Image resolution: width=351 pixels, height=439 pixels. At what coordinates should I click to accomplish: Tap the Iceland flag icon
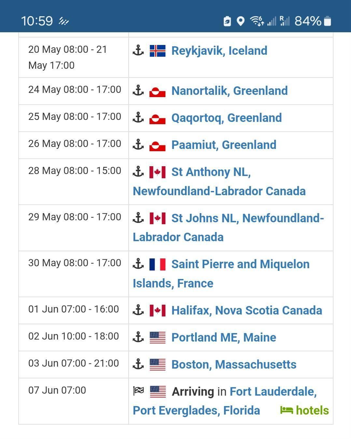pos(158,51)
